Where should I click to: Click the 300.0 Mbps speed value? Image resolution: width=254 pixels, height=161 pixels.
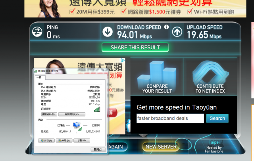pos(94,104)
